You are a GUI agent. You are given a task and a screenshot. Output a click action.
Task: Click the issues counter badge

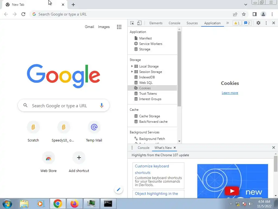click(x=247, y=23)
